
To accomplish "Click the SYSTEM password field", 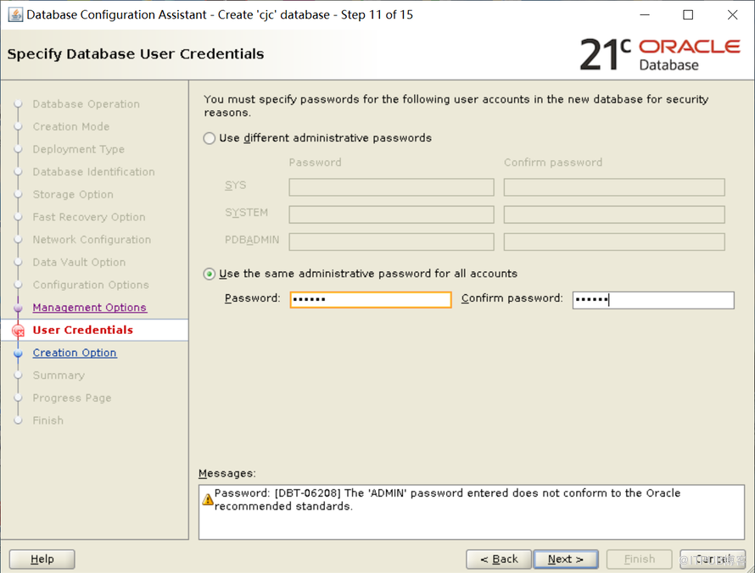I will pyautogui.click(x=391, y=214).
